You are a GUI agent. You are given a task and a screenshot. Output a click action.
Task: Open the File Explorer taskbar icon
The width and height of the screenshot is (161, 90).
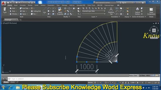coord(18,88)
